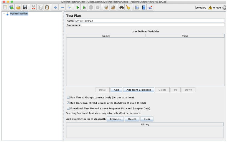Clear all results with double broom icon
The height and width of the screenshot is (147, 229).
(113, 7)
